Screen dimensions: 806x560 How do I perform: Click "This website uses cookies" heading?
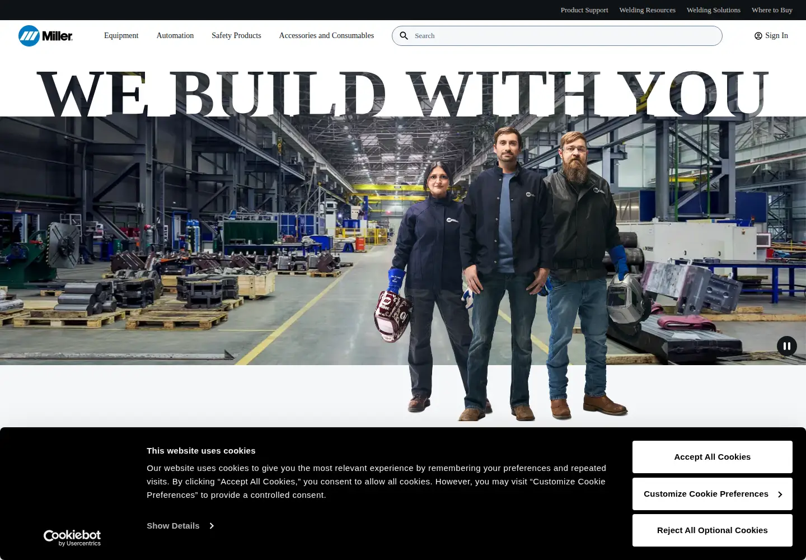click(201, 451)
